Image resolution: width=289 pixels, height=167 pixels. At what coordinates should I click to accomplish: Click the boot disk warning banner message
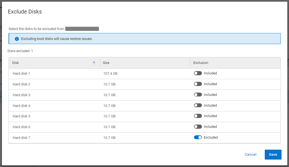pos(58,39)
